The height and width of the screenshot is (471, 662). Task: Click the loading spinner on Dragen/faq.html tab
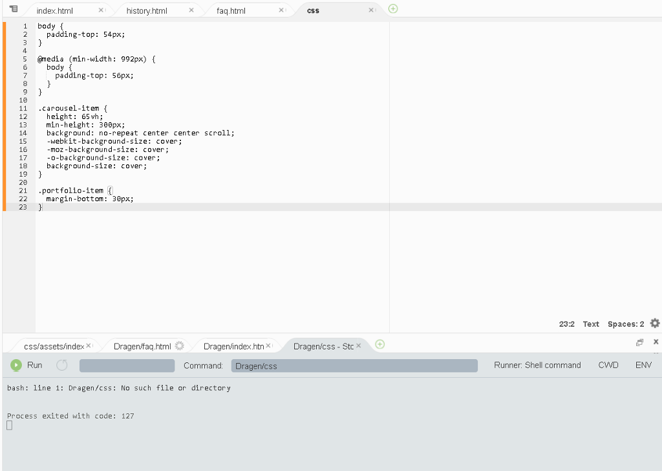coord(180,345)
